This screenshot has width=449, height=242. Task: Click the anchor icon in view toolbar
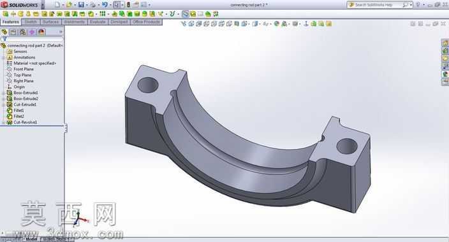point(306,24)
